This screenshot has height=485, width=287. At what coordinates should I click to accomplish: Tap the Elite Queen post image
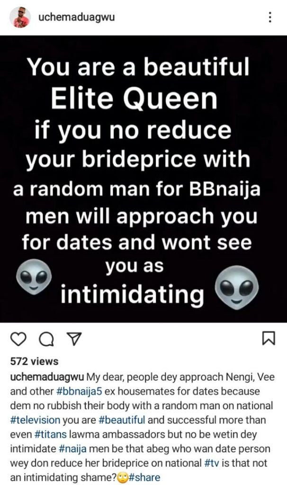(x=143, y=179)
